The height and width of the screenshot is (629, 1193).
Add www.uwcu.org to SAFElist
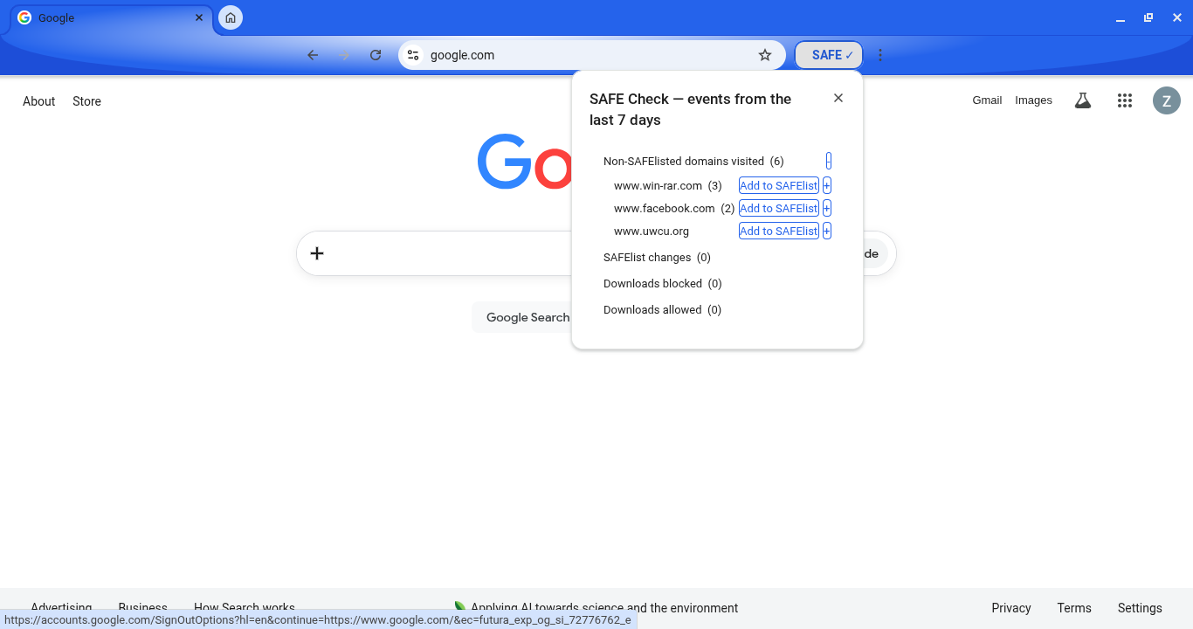tap(779, 231)
